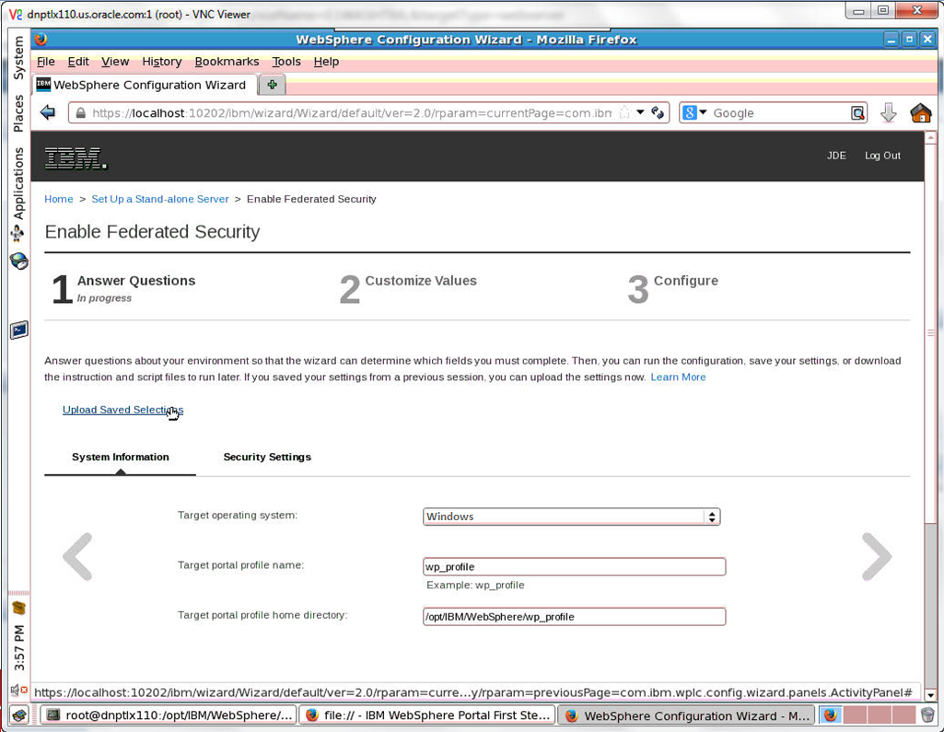Click the browser address bar URL
944x732 pixels.
(x=352, y=112)
